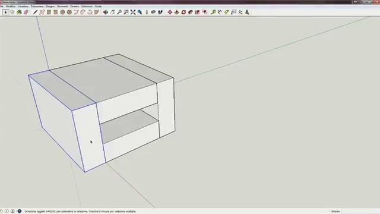The height and width of the screenshot is (214, 380).
Task: Select the Walk footprints tool
Action: click(x=160, y=12)
